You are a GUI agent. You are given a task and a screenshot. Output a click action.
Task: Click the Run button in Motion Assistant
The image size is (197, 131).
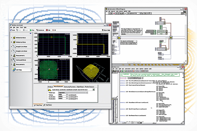click(33, 30)
